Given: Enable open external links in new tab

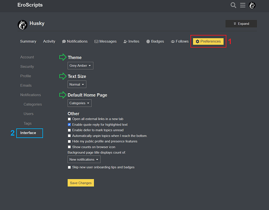Looking at the screenshot, I should (69, 119).
